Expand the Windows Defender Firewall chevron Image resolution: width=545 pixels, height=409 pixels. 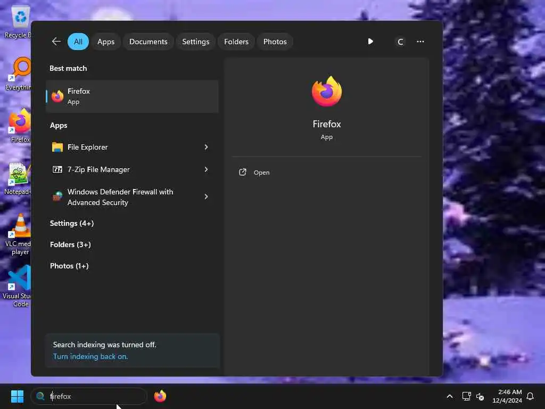coord(206,197)
